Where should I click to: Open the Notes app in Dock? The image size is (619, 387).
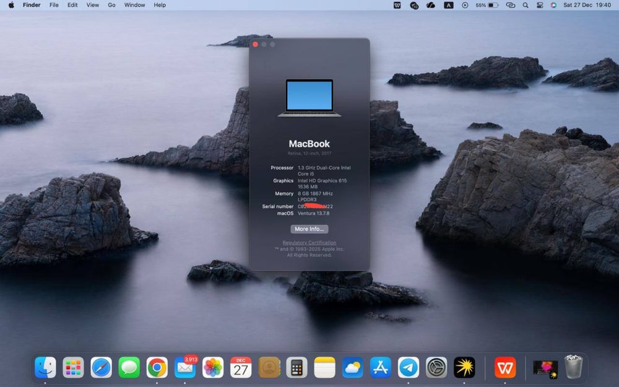[x=325, y=367]
